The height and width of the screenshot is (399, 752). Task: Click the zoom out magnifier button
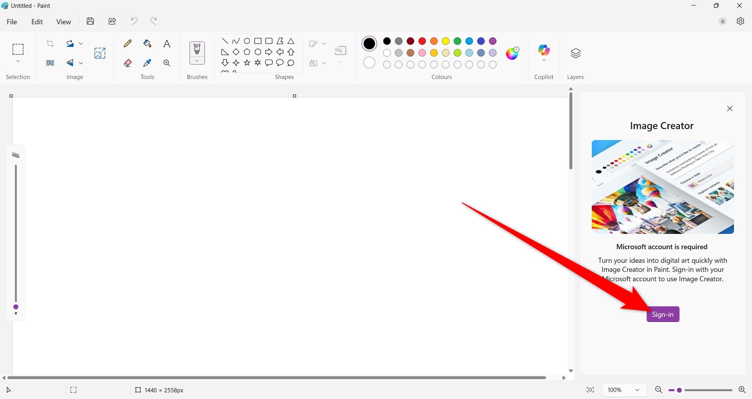tap(659, 390)
